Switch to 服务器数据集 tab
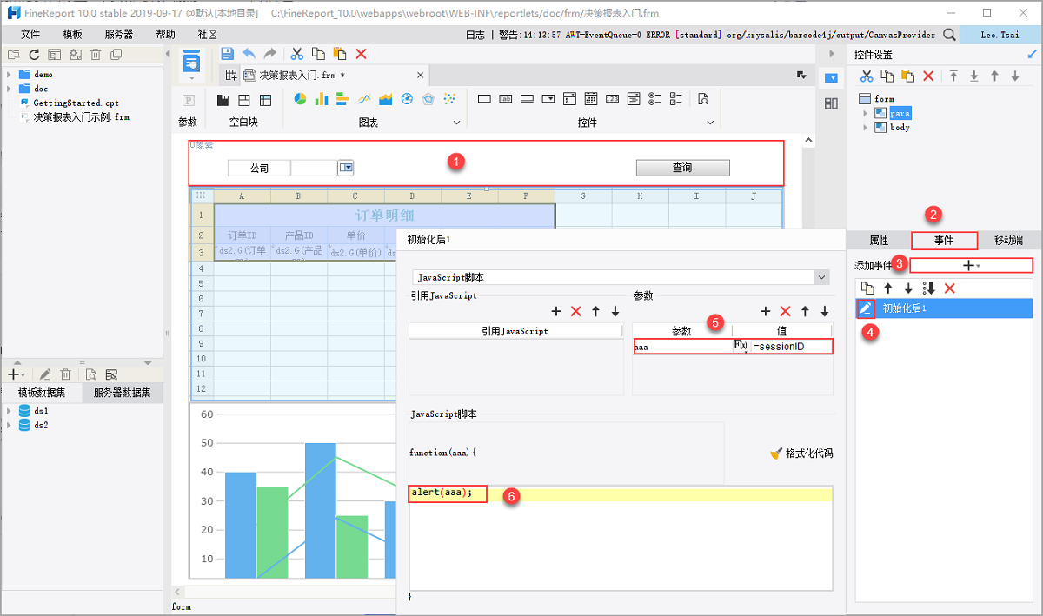Viewport: 1043px width, 616px height. coord(122,393)
